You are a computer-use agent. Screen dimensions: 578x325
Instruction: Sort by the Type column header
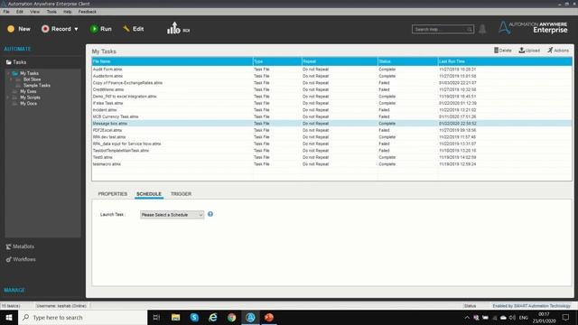point(277,61)
